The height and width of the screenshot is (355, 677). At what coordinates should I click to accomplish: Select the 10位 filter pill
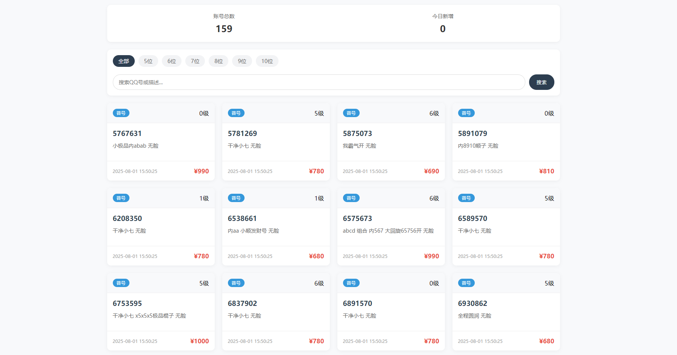267,61
